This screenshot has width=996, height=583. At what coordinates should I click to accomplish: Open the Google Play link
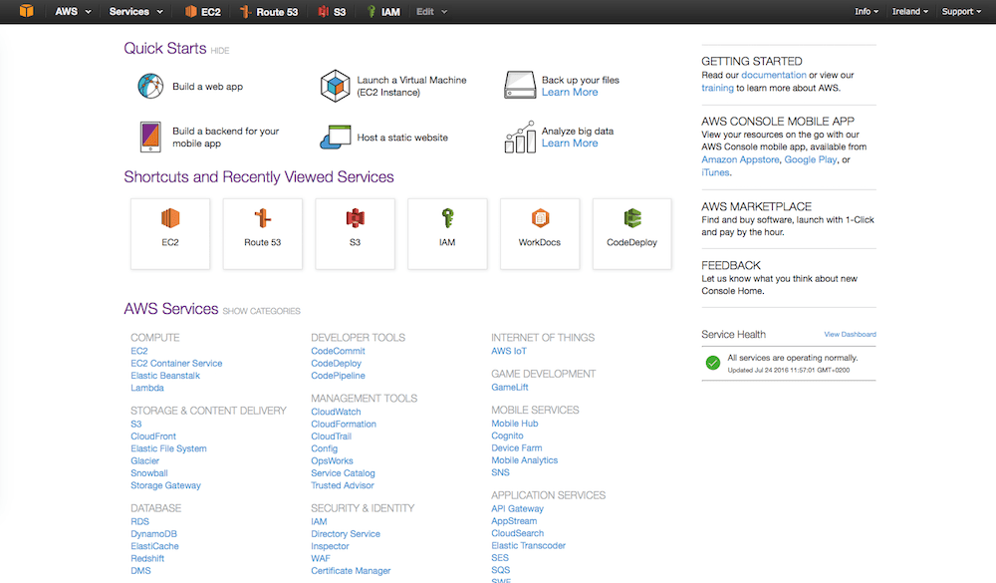(811, 159)
